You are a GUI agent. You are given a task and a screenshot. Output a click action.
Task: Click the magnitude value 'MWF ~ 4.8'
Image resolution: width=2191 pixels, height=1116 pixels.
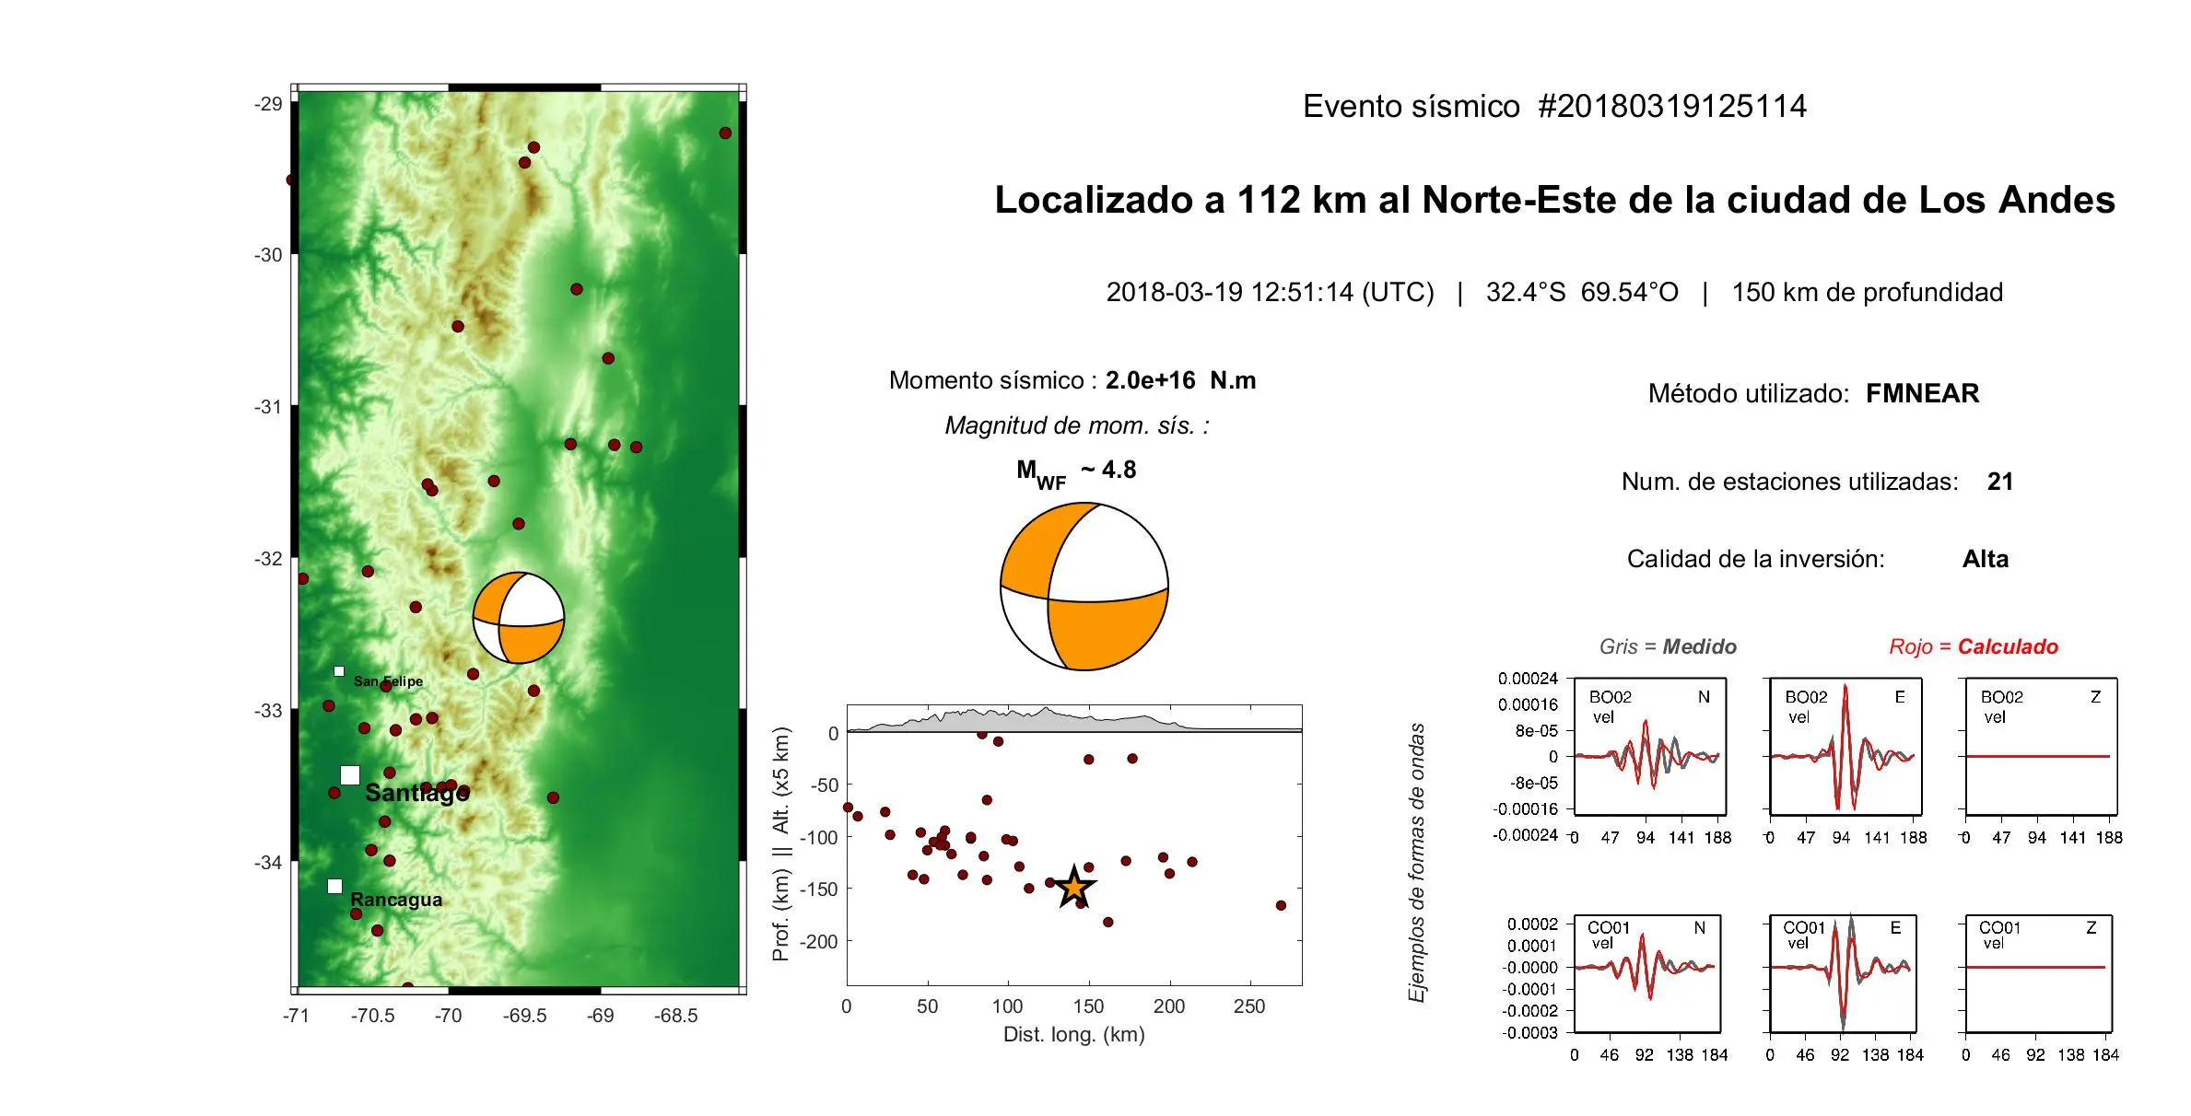[x=1076, y=472]
